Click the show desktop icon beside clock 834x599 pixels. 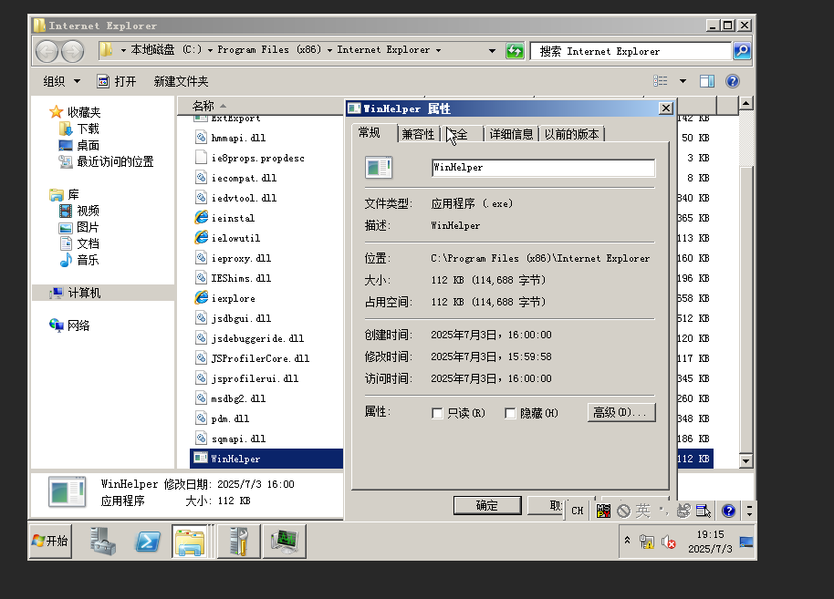coord(746,542)
